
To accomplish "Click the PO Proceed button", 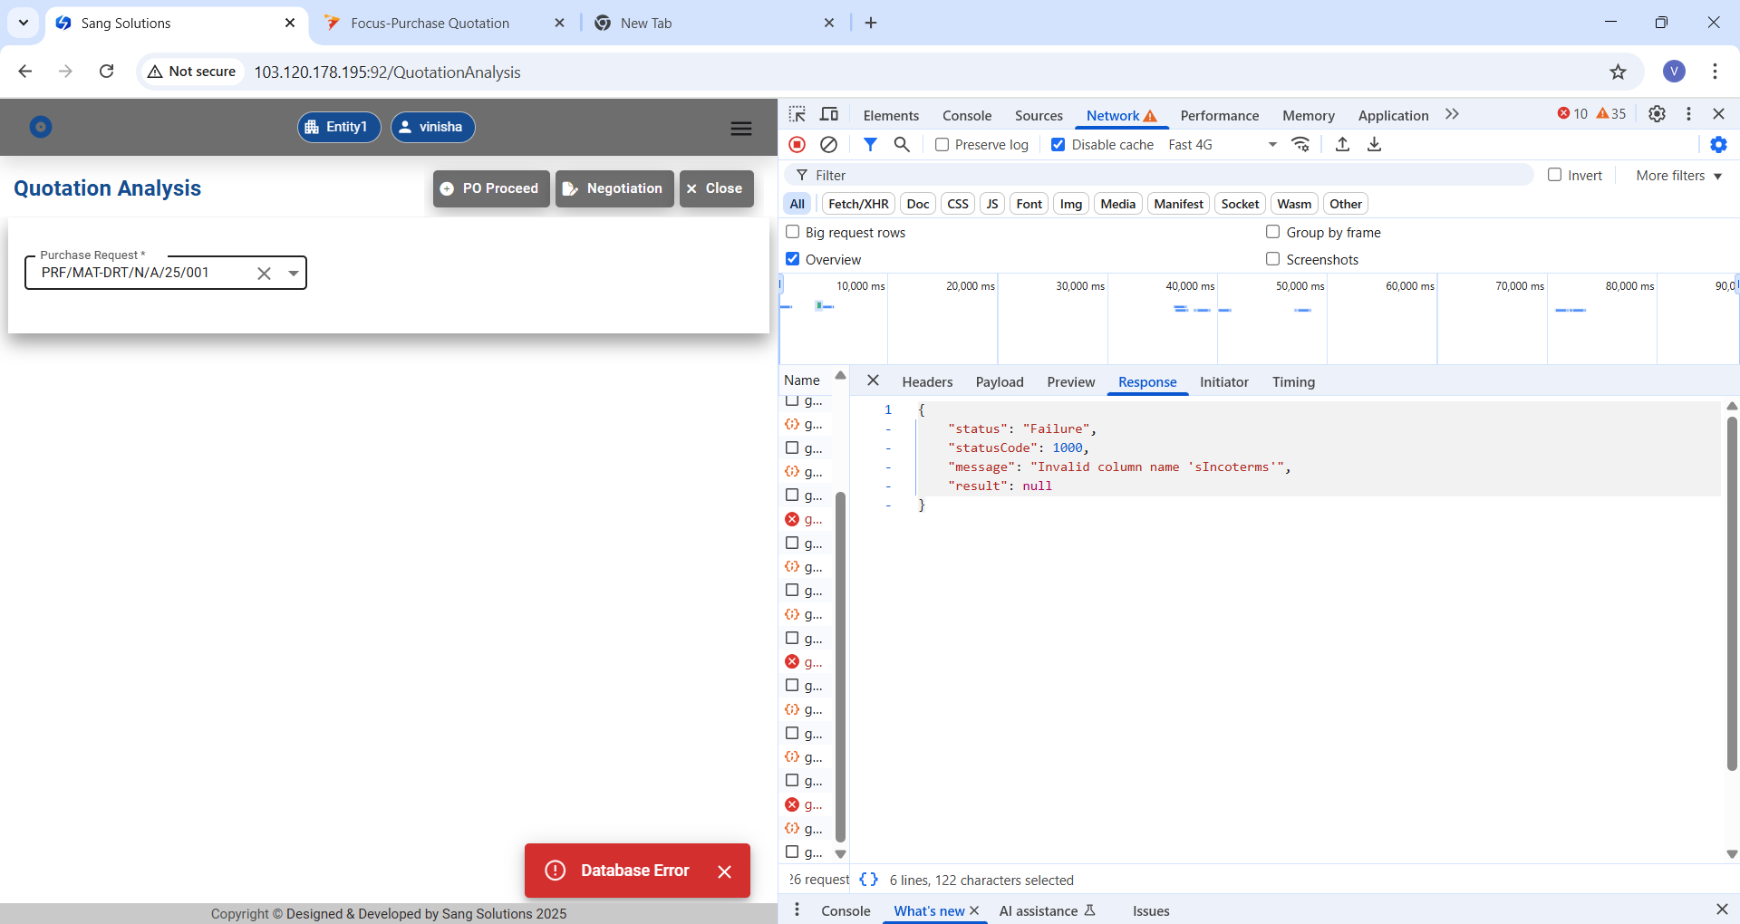I will 491,188.
